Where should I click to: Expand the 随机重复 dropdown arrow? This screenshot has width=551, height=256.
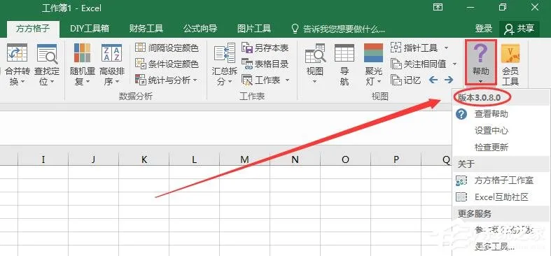(x=88, y=82)
